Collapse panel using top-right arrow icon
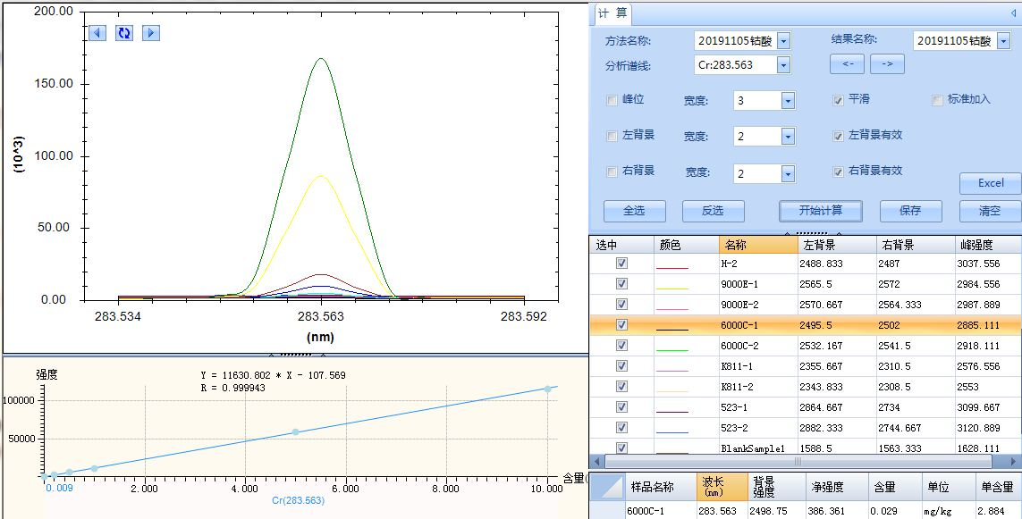Viewport: 1022px width, 519px height. 1013,13
